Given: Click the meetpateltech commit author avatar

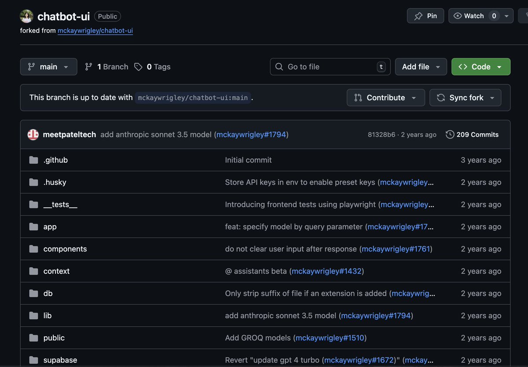Looking at the screenshot, I should point(33,134).
